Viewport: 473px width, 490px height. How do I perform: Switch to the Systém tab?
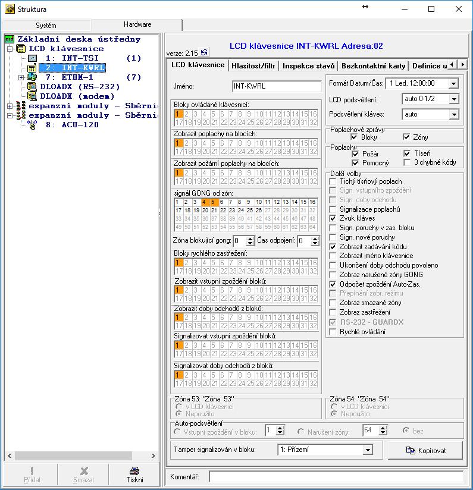pyautogui.click(x=46, y=26)
